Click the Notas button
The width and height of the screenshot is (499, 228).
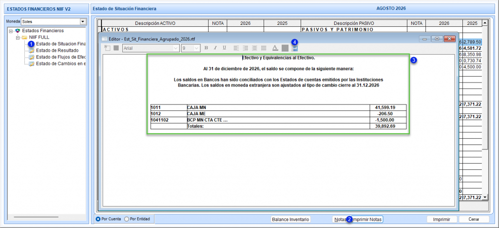coord(340,219)
